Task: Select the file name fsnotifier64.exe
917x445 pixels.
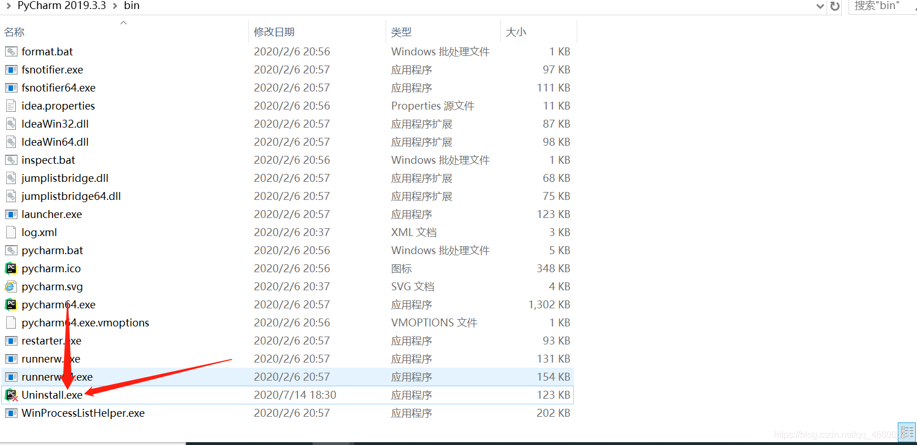Action: [59, 88]
